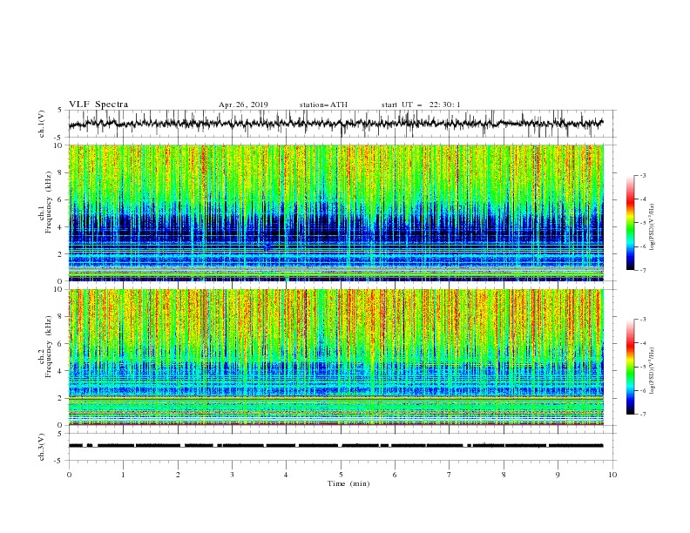The height and width of the screenshot is (533, 690).
Task: Click the ch.1 waveform trace panel
Action: point(342,124)
